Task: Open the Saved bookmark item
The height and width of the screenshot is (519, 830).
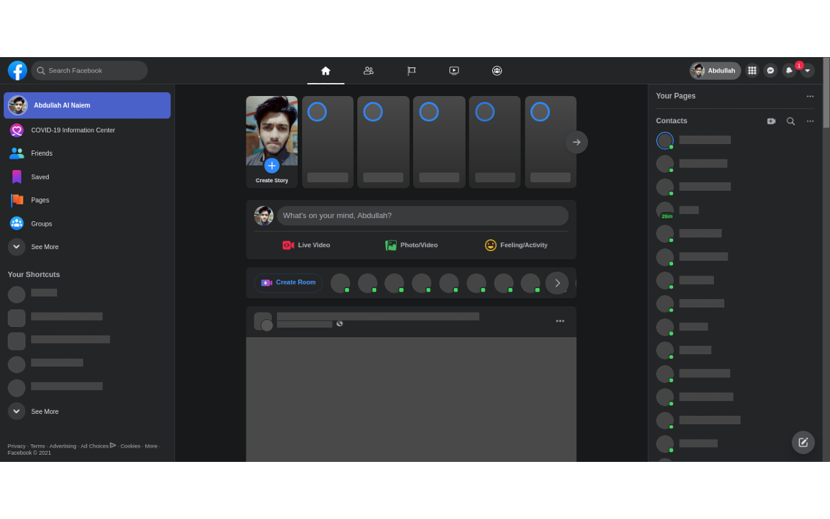Action: pyautogui.click(x=40, y=177)
